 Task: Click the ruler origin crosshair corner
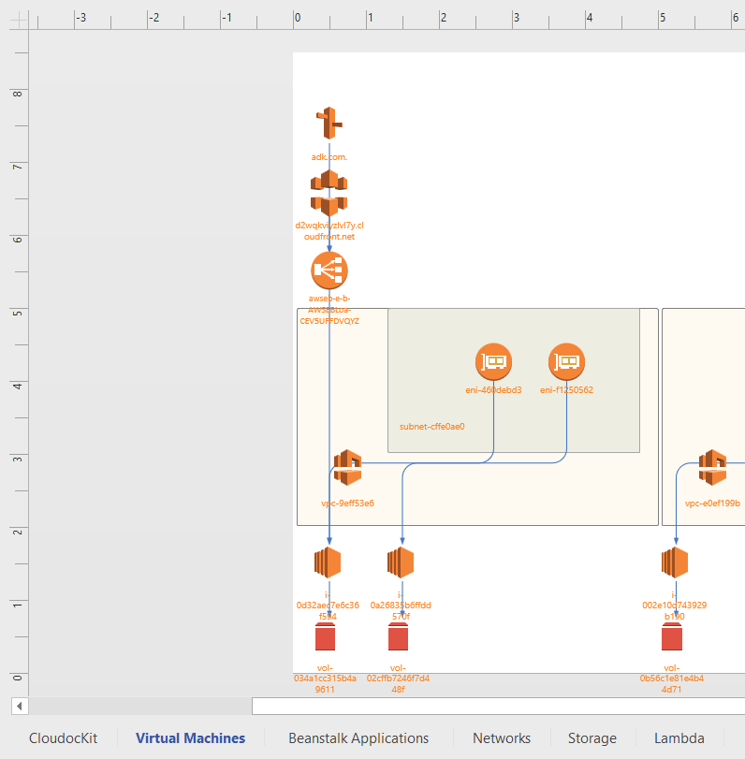point(19,20)
